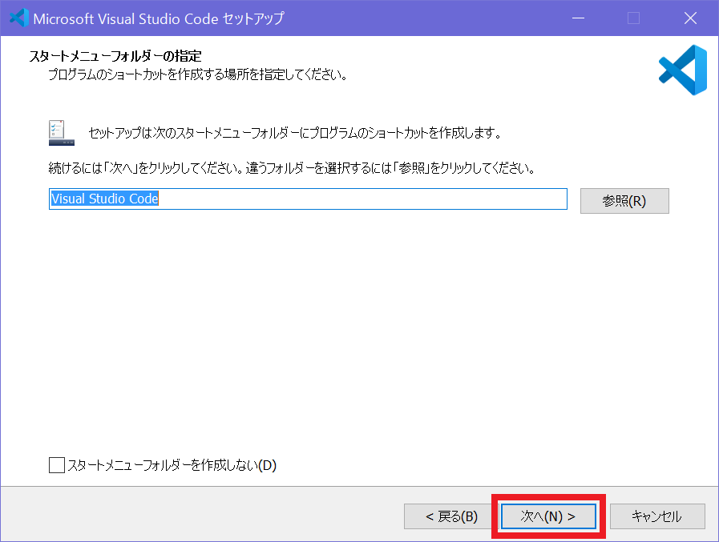The image size is (719, 542).
Task: Cancel setup using キャンセル button
Action: click(x=656, y=516)
